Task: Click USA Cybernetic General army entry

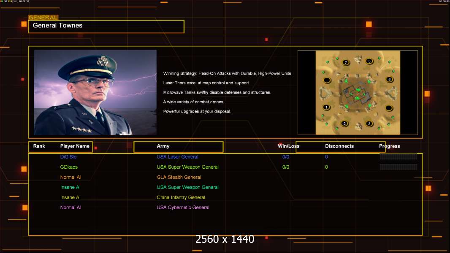Action: (x=183, y=207)
